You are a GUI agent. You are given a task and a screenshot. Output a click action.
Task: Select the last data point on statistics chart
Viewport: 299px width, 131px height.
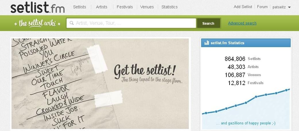[x=286, y=90]
